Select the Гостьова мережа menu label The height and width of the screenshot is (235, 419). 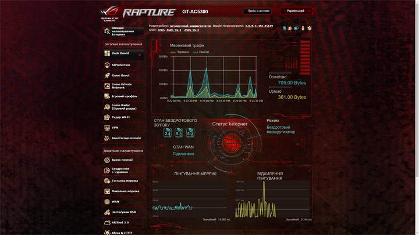[125, 180]
